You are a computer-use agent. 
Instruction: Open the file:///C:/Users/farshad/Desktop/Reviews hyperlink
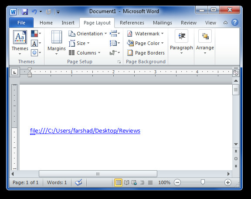(x=85, y=131)
